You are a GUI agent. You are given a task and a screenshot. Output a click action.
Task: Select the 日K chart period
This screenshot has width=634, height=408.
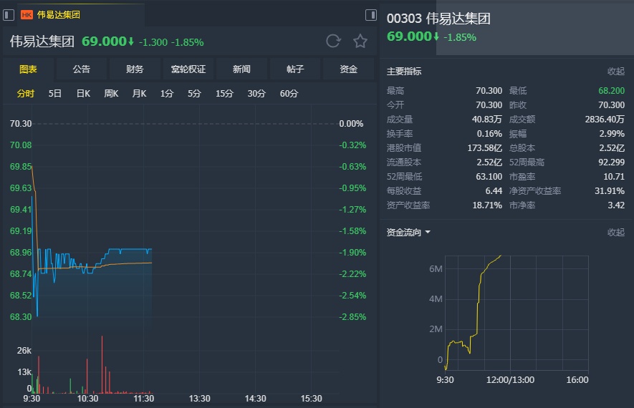click(x=83, y=94)
